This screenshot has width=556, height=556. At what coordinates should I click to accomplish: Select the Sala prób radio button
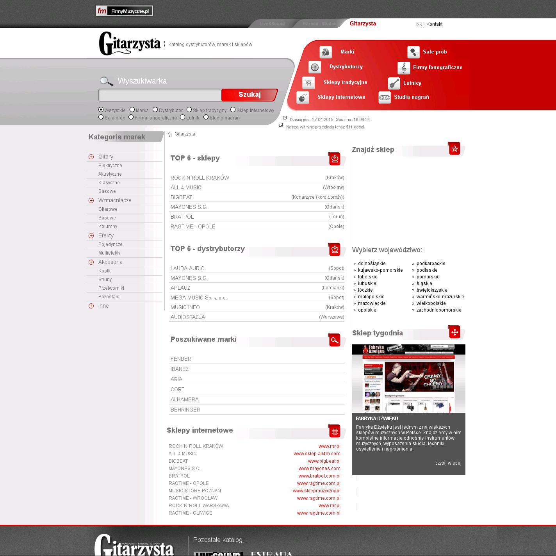point(101,117)
